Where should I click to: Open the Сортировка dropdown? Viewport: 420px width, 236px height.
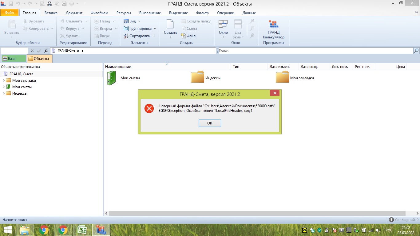pyautogui.click(x=139, y=36)
